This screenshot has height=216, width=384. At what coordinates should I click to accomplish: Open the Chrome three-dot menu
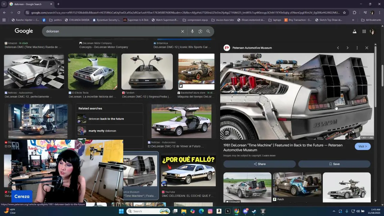tap(380, 13)
